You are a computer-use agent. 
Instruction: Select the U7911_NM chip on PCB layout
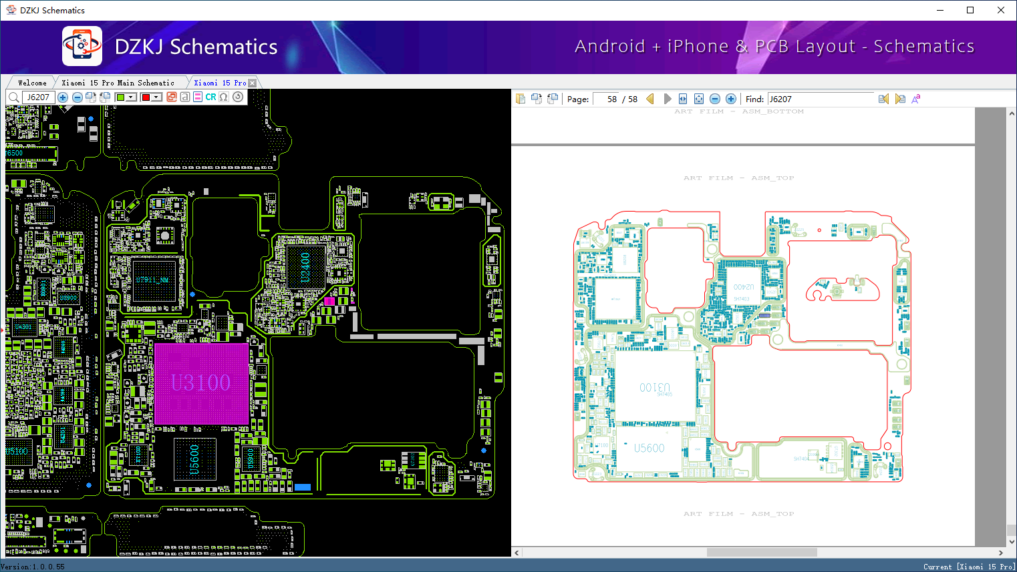[153, 280]
